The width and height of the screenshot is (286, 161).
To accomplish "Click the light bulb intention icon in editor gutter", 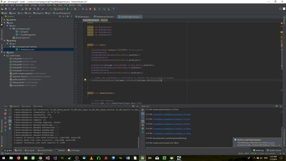I will 85,80.
